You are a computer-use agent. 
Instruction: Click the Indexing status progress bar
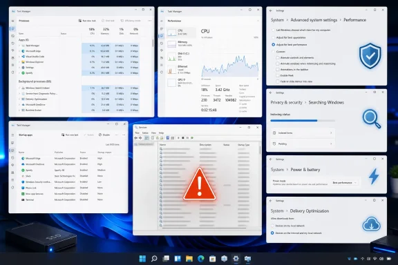(303, 121)
